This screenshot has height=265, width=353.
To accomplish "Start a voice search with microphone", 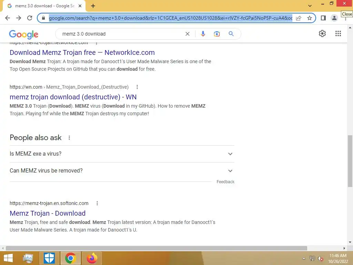I will [x=203, y=34].
